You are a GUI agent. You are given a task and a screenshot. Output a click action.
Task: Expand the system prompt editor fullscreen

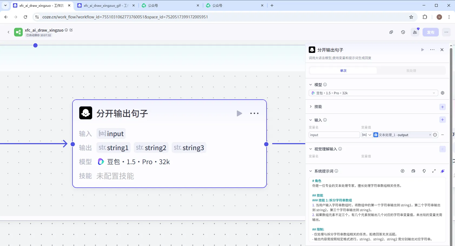pyautogui.click(x=434, y=171)
